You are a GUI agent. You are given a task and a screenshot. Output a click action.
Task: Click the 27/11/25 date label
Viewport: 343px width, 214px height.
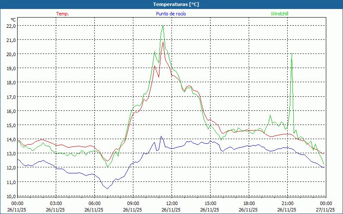coord(326,210)
